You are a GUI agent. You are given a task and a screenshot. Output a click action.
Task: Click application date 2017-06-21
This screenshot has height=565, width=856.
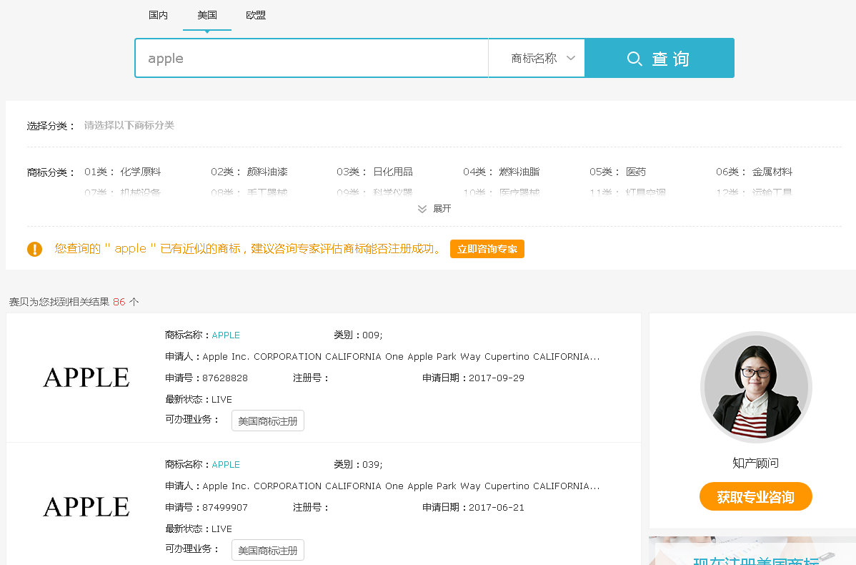497,508
